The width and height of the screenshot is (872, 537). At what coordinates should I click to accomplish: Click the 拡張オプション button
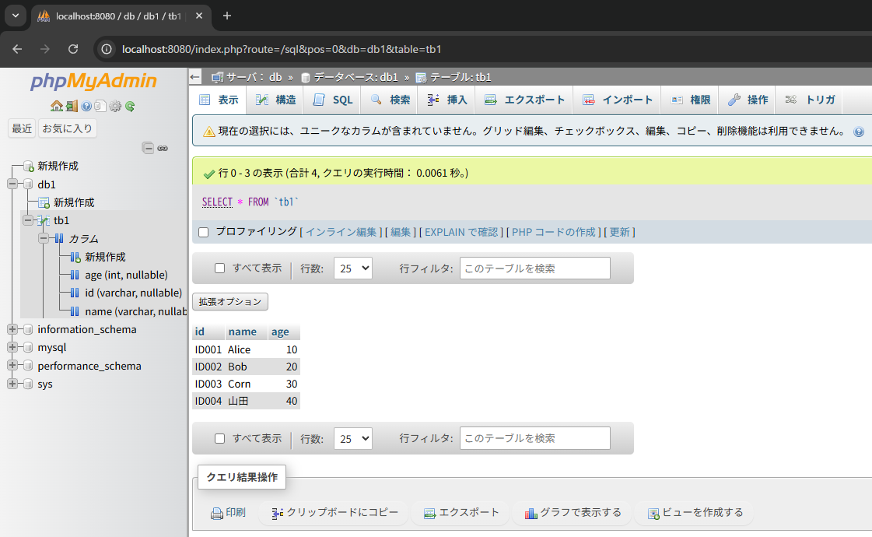tap(229, 301)
